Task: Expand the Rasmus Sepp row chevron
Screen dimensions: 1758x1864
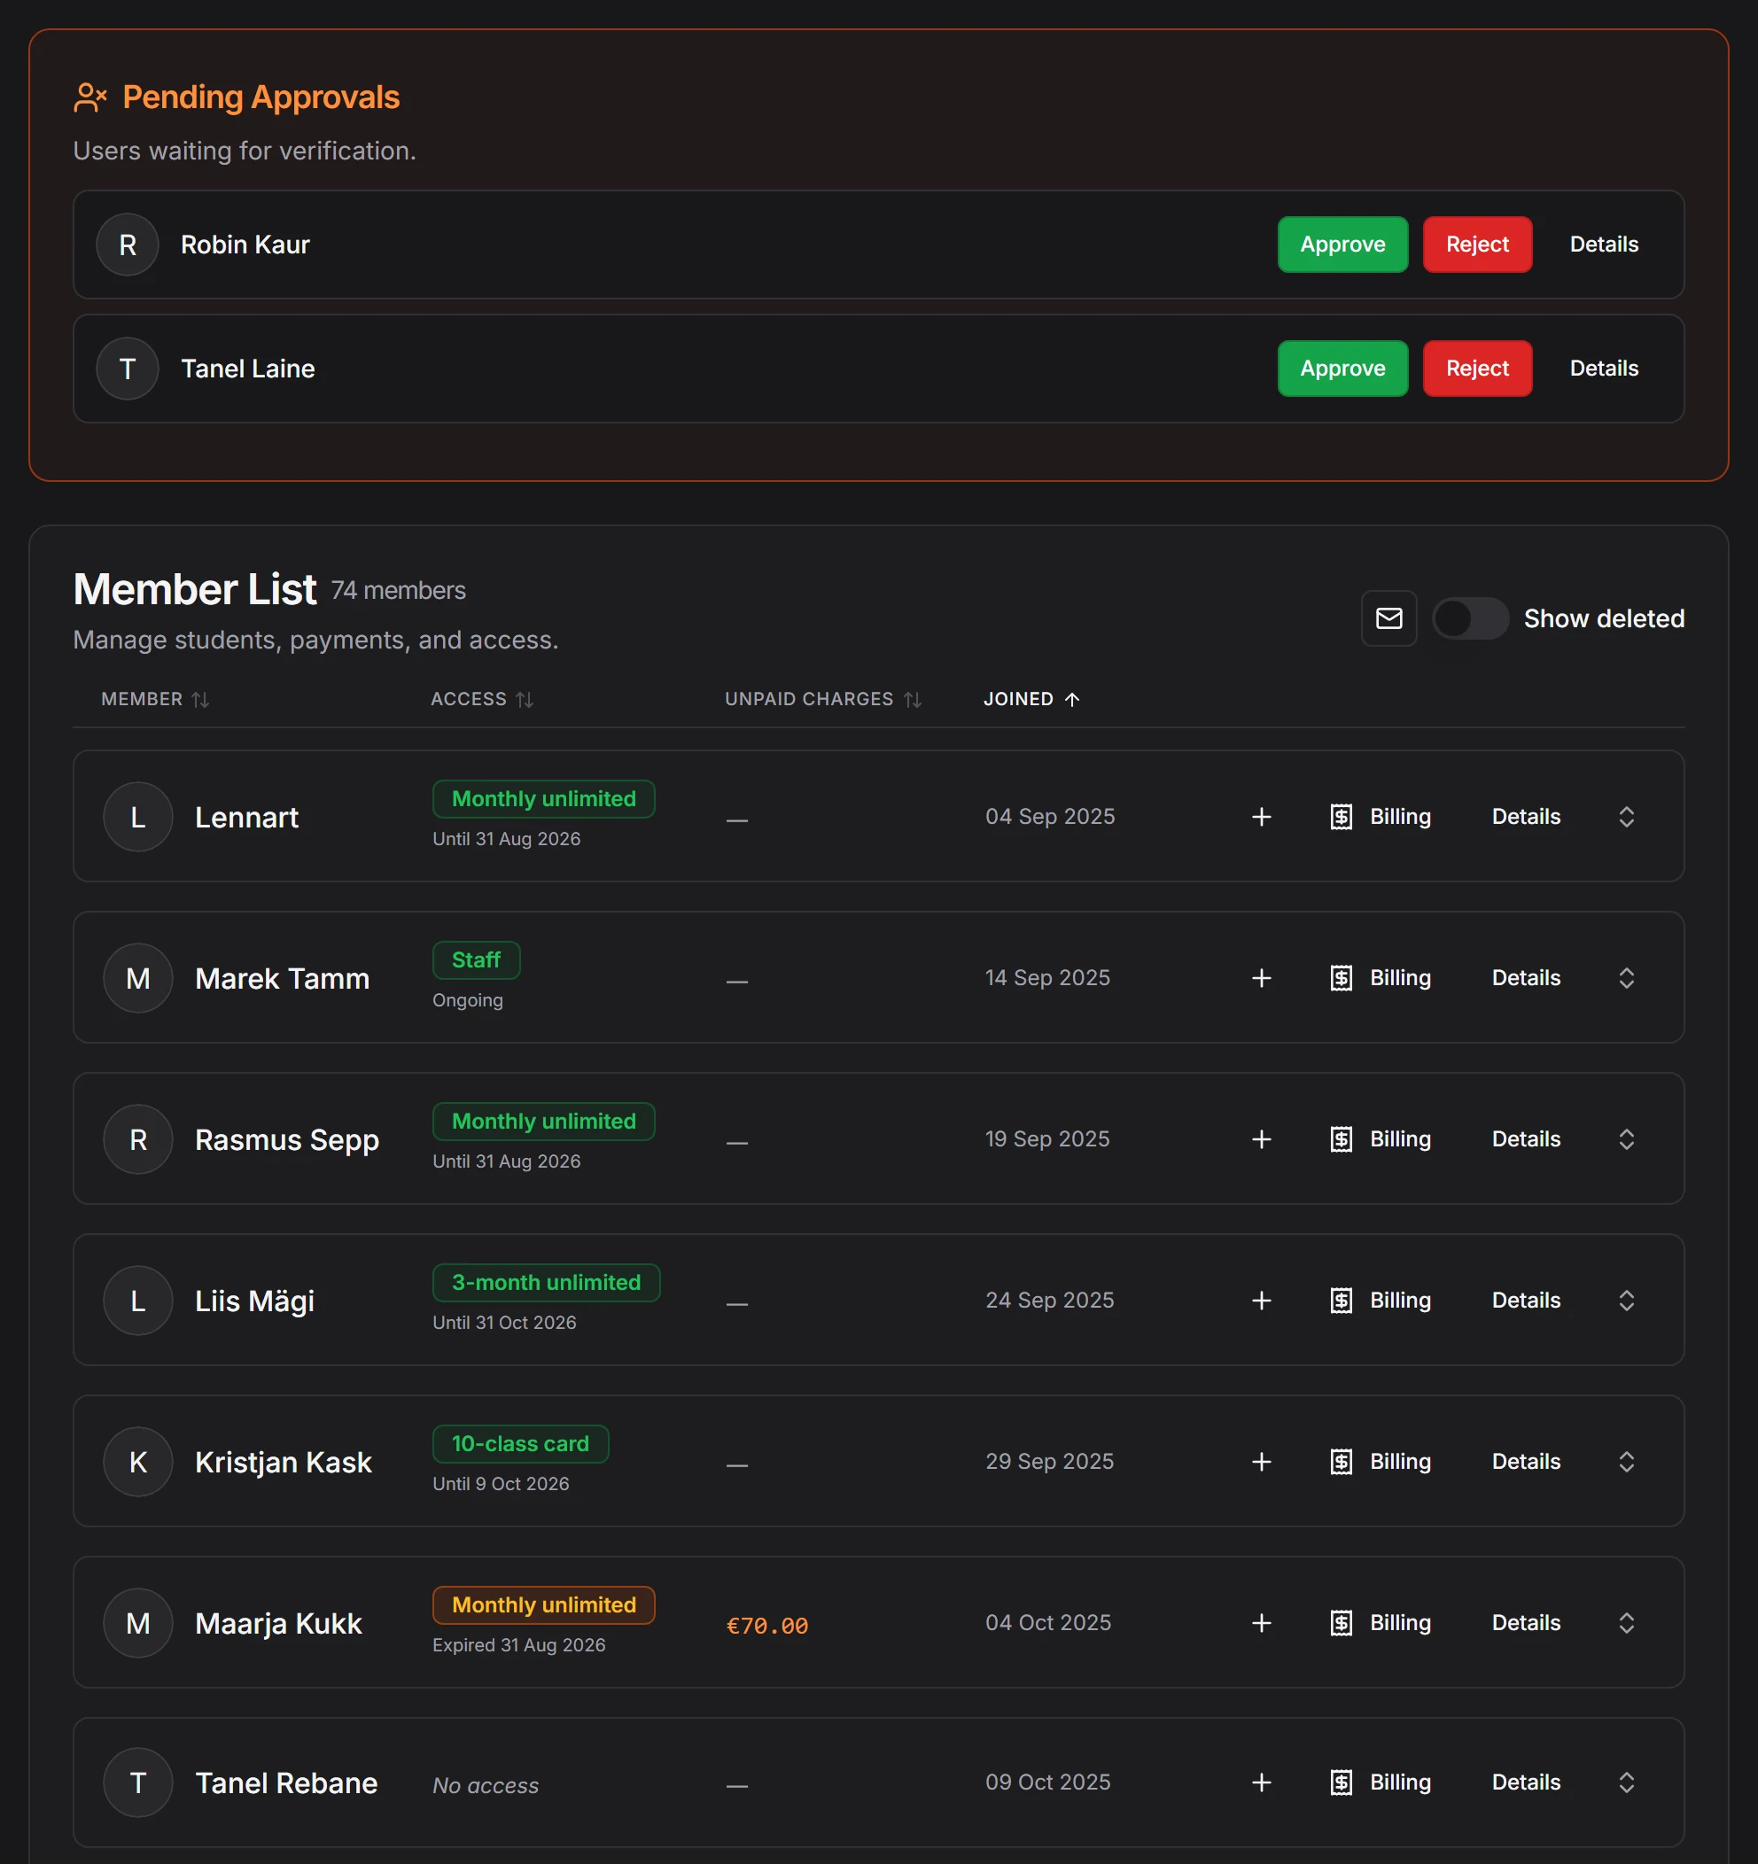Action: (x=1626, y=1139)
